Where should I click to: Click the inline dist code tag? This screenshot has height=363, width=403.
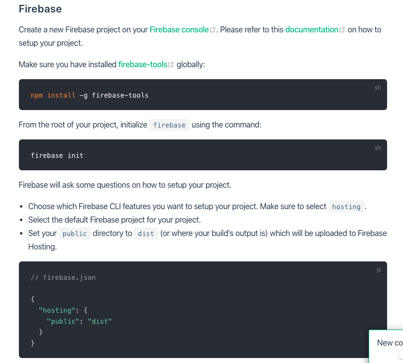pos(146,234)
